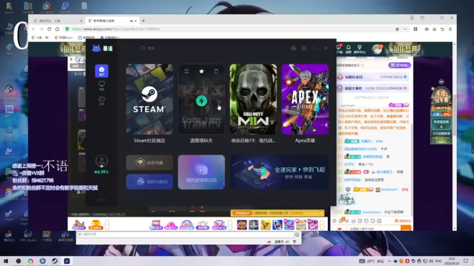Mute the active tab's speaker icon
This screenshot has height=266, width=474.
pyautogui.click(x=132, y=21)
